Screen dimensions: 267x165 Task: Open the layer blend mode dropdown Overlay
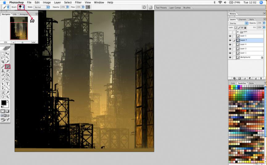[238, 23]
